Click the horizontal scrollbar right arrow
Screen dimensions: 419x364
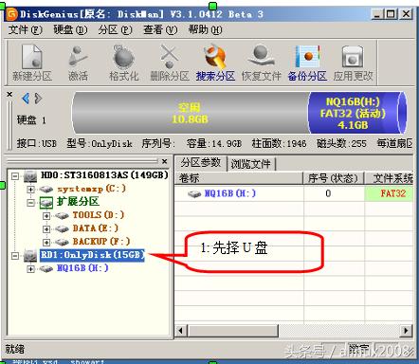(407, 331)
